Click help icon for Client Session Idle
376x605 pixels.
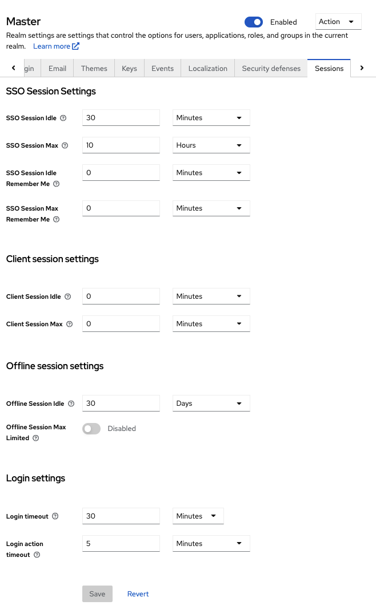point(67,296)
